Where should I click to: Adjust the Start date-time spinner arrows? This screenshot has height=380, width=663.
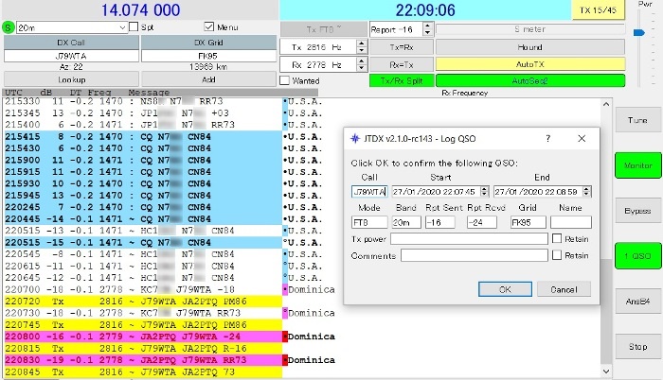coord(485,192)
